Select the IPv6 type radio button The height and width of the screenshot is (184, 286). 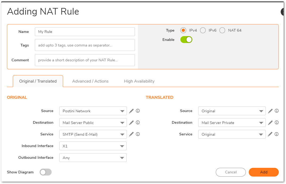tap(203, 30)
